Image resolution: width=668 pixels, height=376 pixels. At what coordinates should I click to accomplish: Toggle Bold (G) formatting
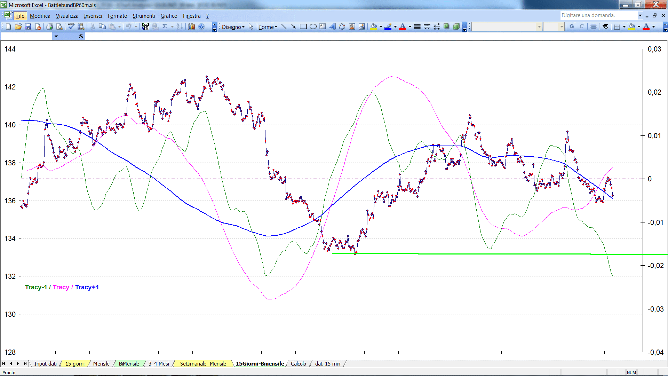pos(572,26)
